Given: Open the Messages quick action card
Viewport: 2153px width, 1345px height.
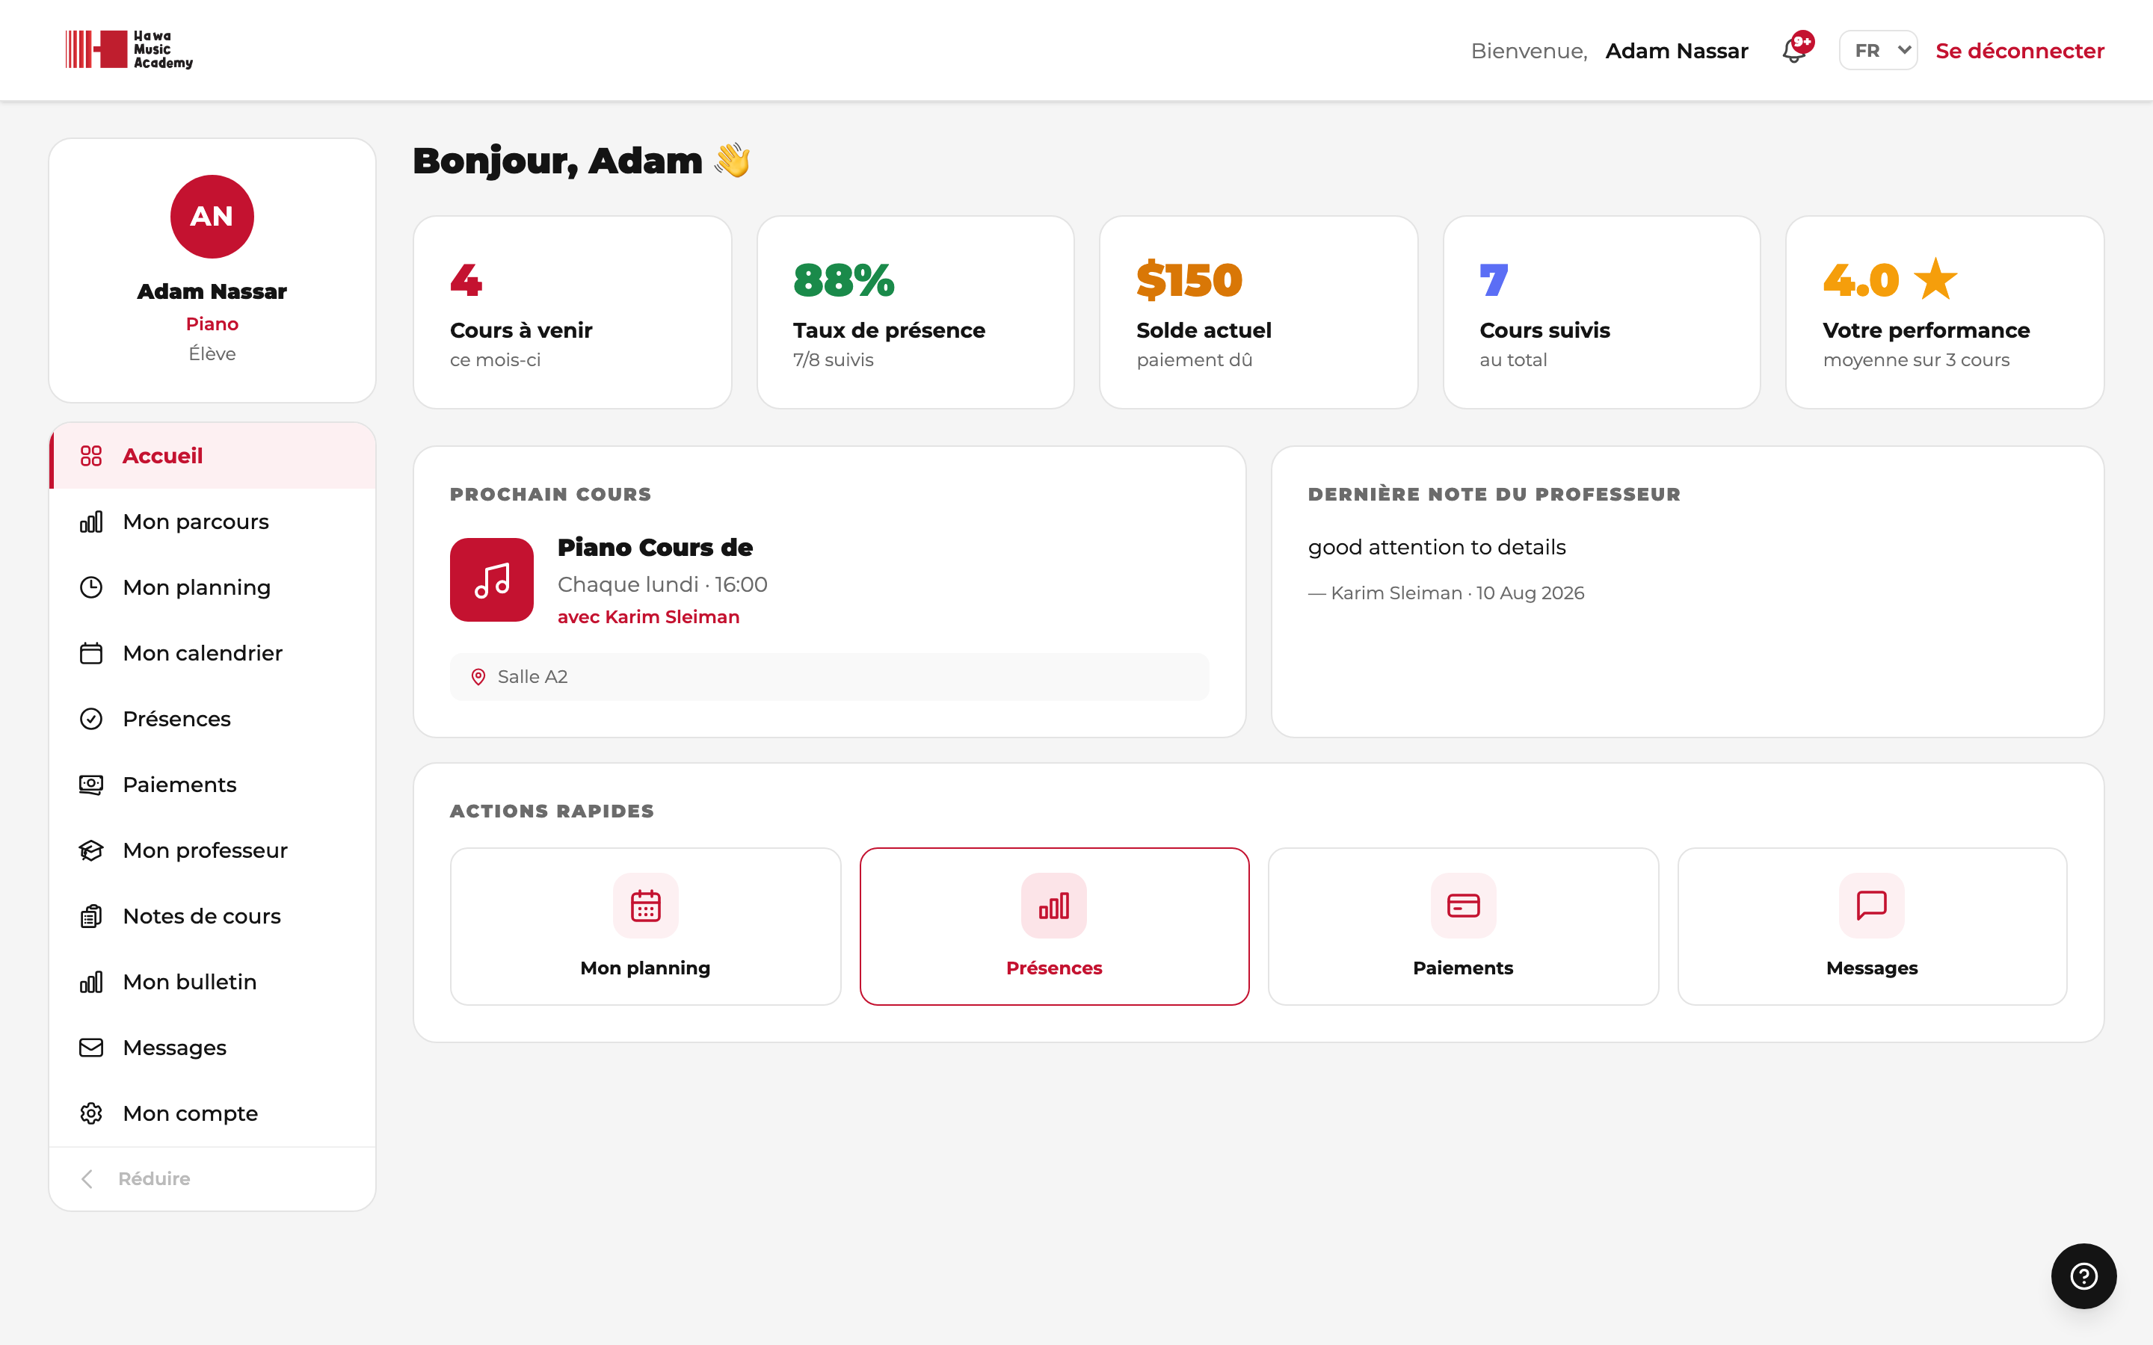Looking at the screenshot, I should pos(1872,926).
